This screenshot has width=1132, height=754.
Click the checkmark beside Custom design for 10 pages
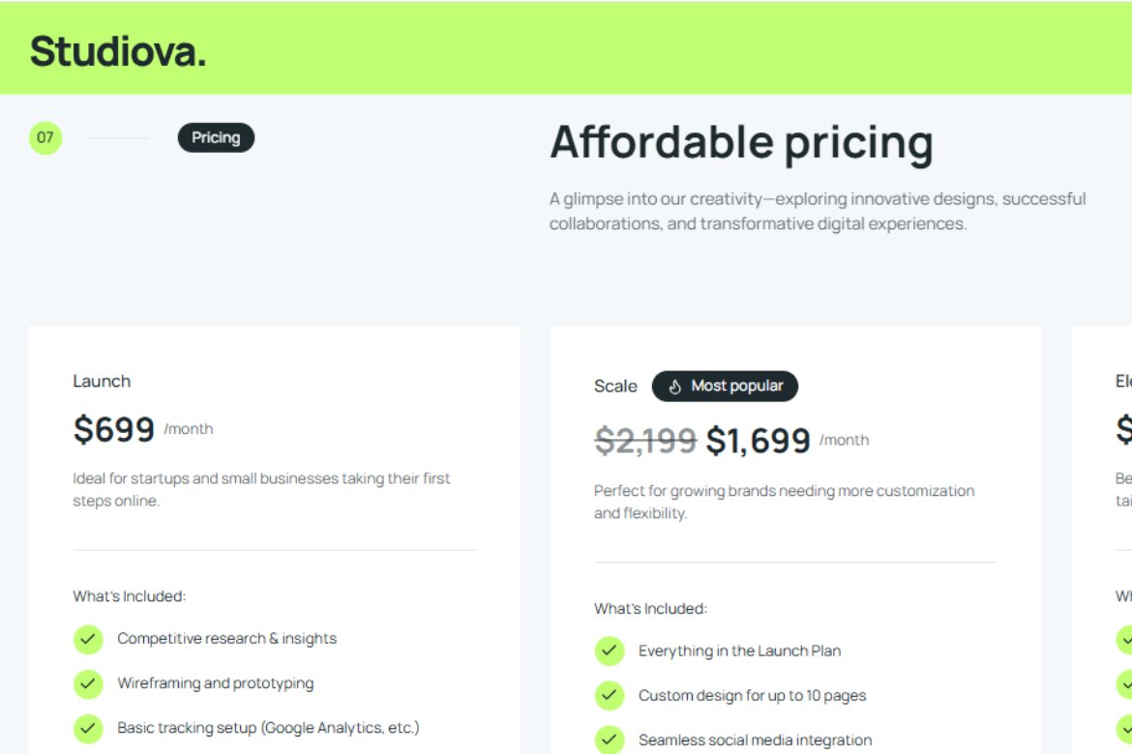609,695
